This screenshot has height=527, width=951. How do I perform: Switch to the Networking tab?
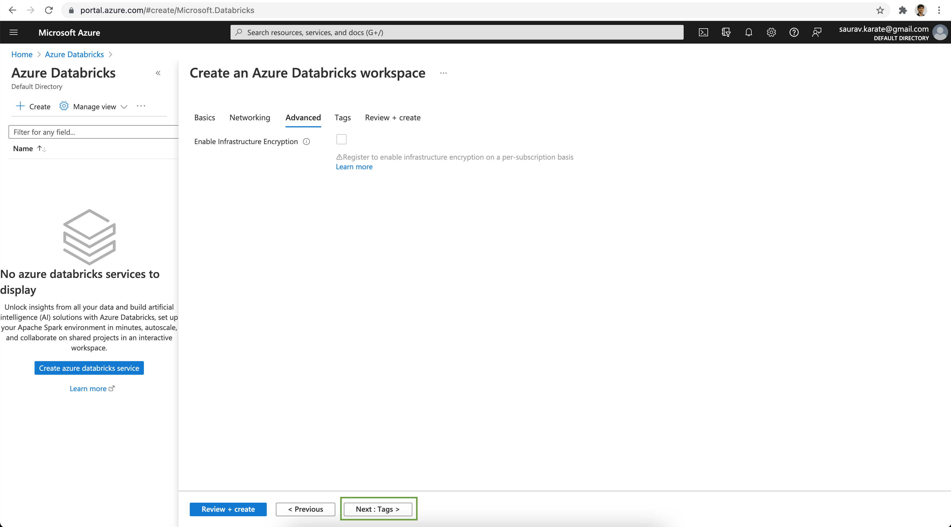click(x=250, y=118)
